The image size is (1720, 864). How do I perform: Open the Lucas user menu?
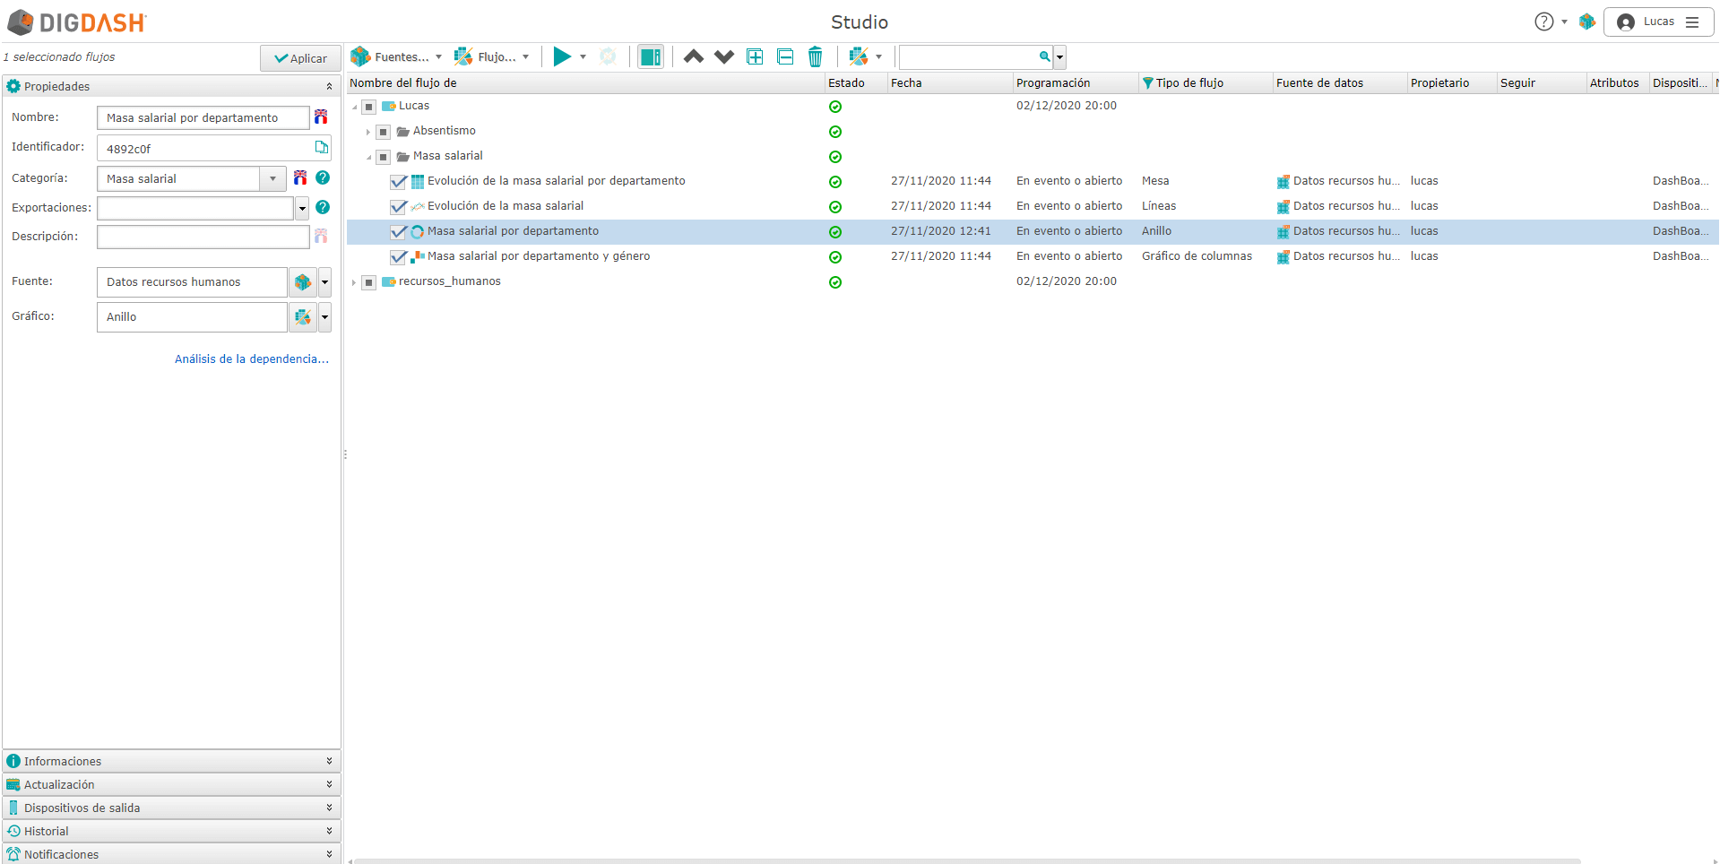coord(1658,22)
